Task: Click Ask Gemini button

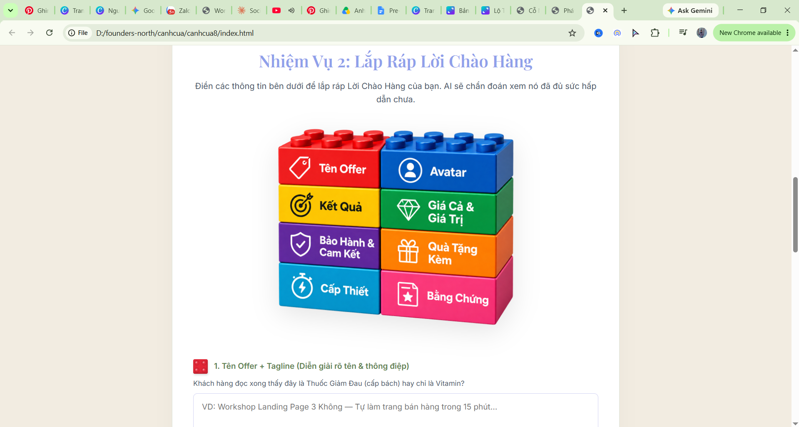Action: (690, 10)
